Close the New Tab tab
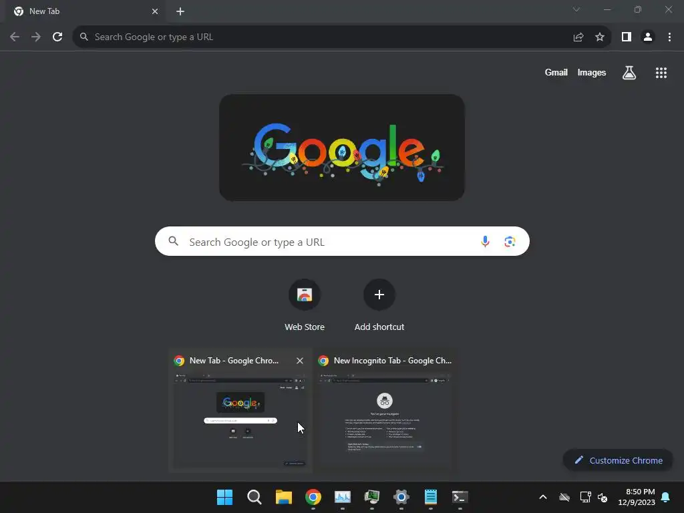Viewport: 684px width, 513px height. coord(155,11)
